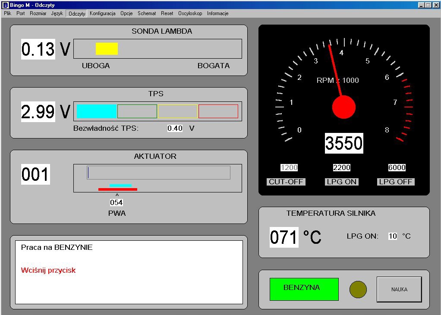Image resolution: width=441 pixels, height=315 pixels.
Task: Click the cyan TPS level bar
Action: tap(97, 111)
